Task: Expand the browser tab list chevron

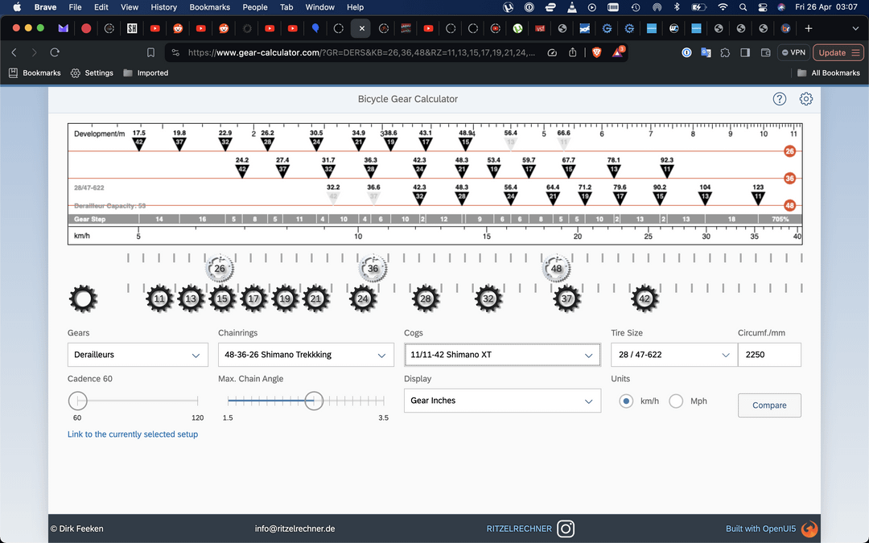Action: [855, 28]
